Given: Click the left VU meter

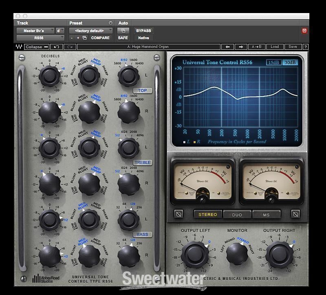Looking at the screenshot, I should tap(203, 181).
